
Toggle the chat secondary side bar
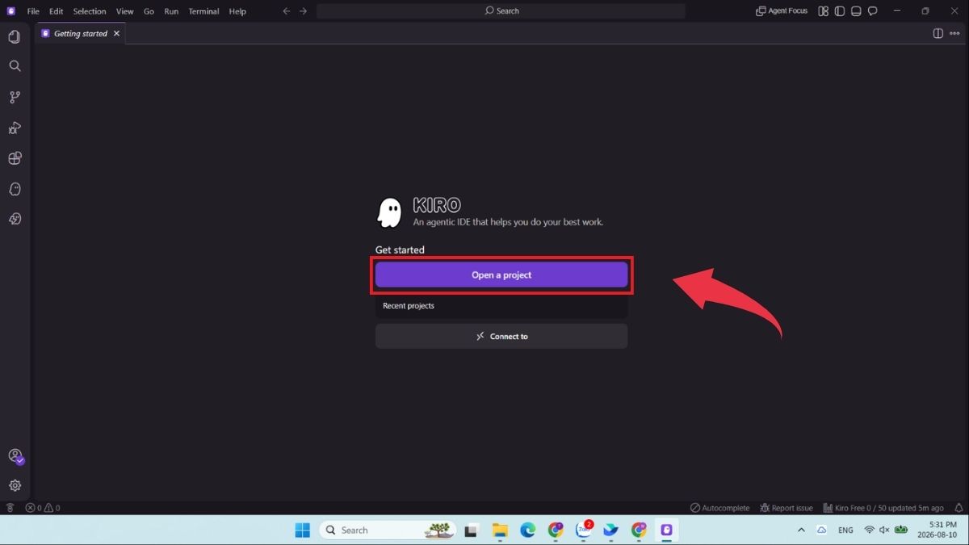tap(873, 11)
